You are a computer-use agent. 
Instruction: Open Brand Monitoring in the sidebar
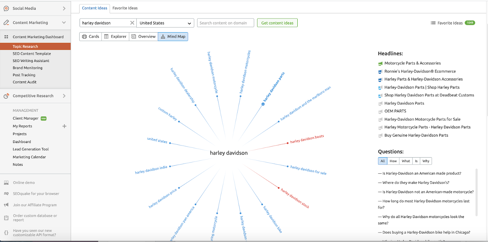(27, 68)
